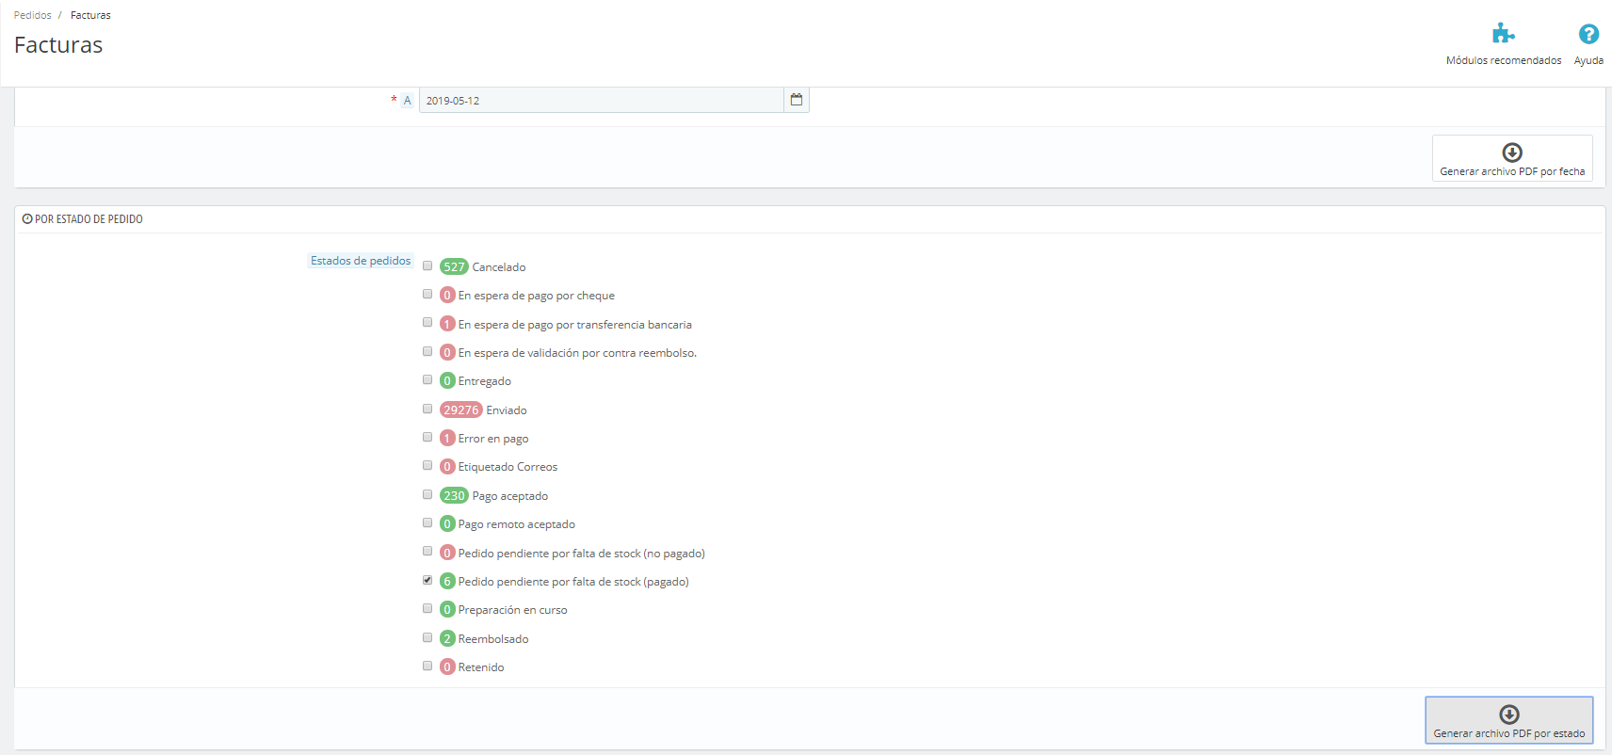The height and width of the screenshot is (755, 1612).
Task: Click the 'A' end date field label
Action: 408,101
